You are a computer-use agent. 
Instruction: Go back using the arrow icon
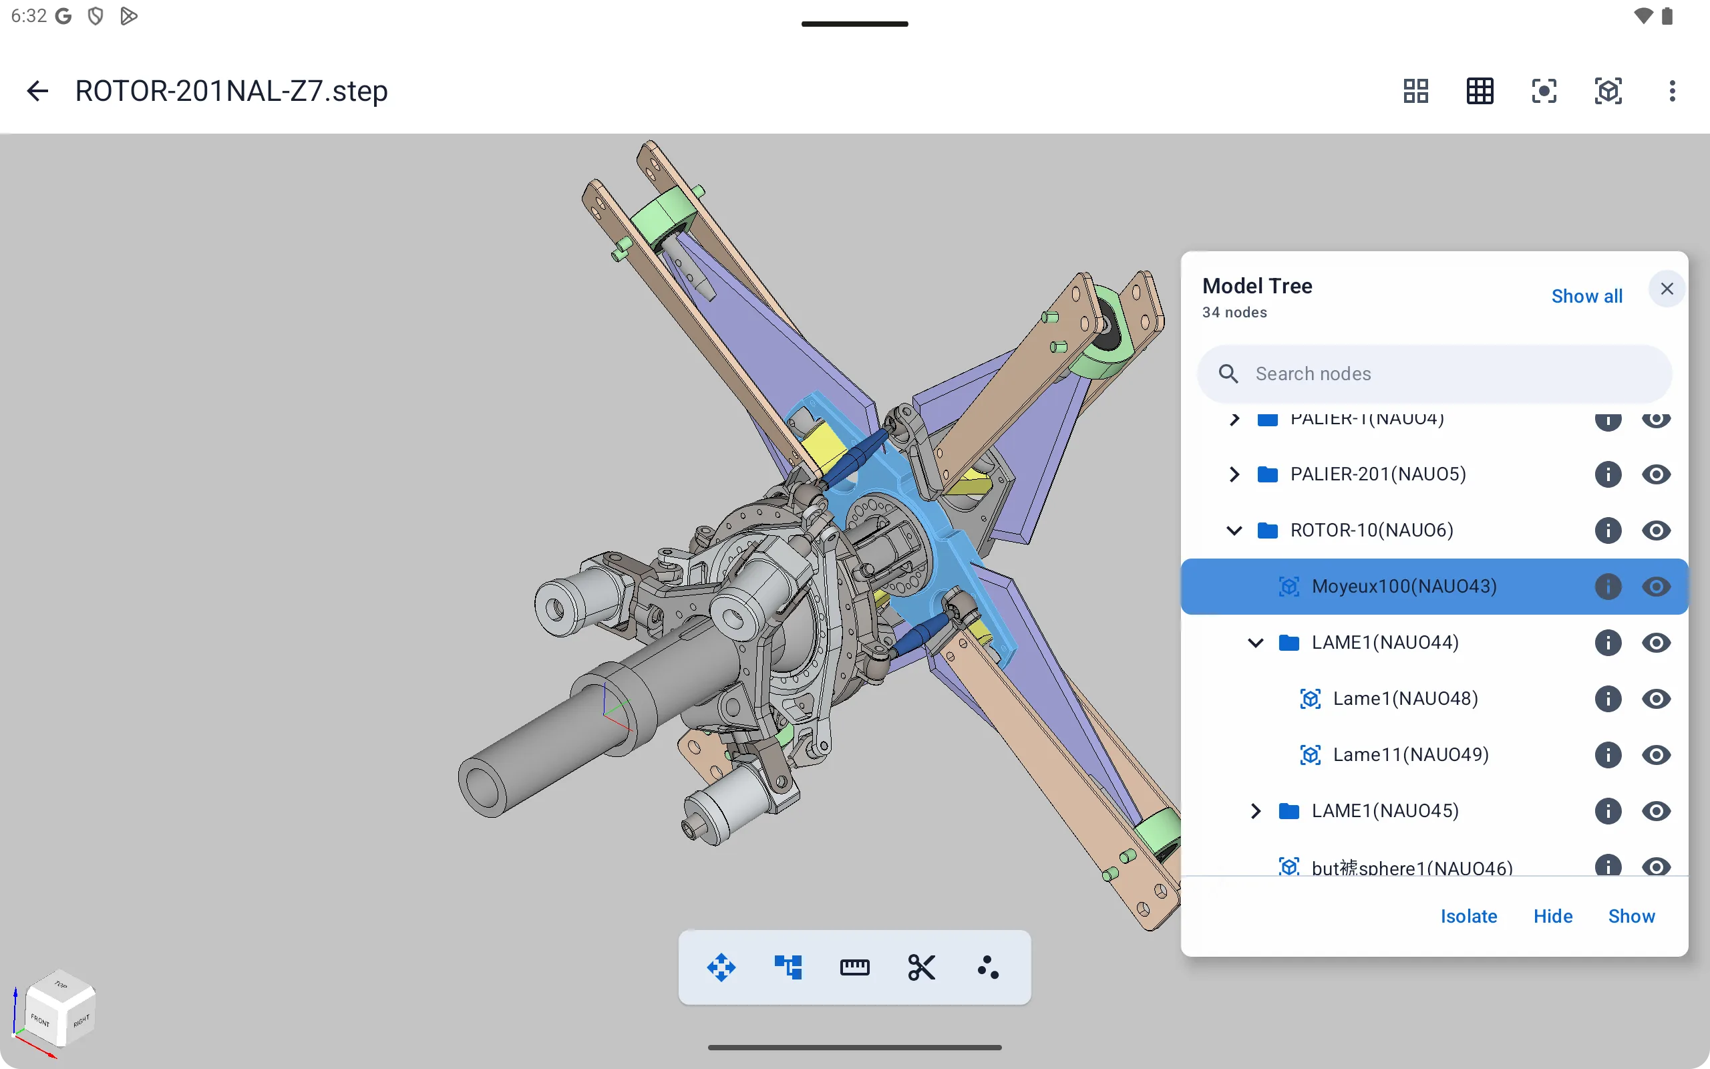[x=37, y=92]
